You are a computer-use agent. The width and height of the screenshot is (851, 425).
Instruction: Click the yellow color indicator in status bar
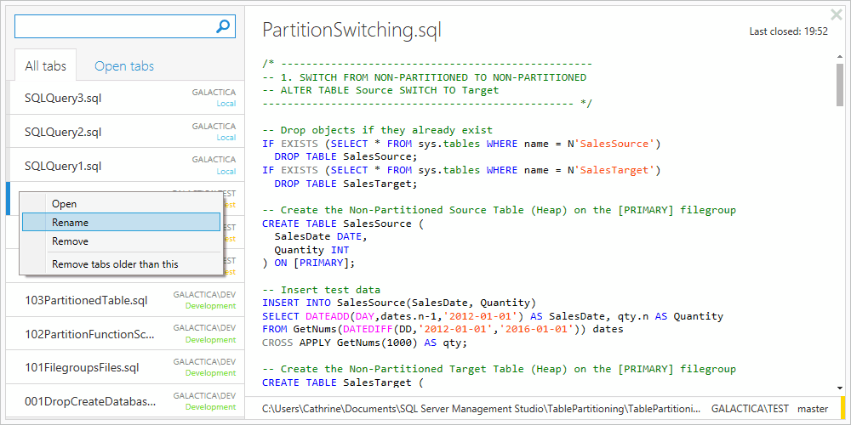click(842, 408)
